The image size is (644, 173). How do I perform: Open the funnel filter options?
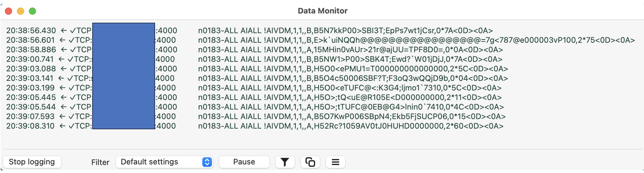tap(285, 162)
